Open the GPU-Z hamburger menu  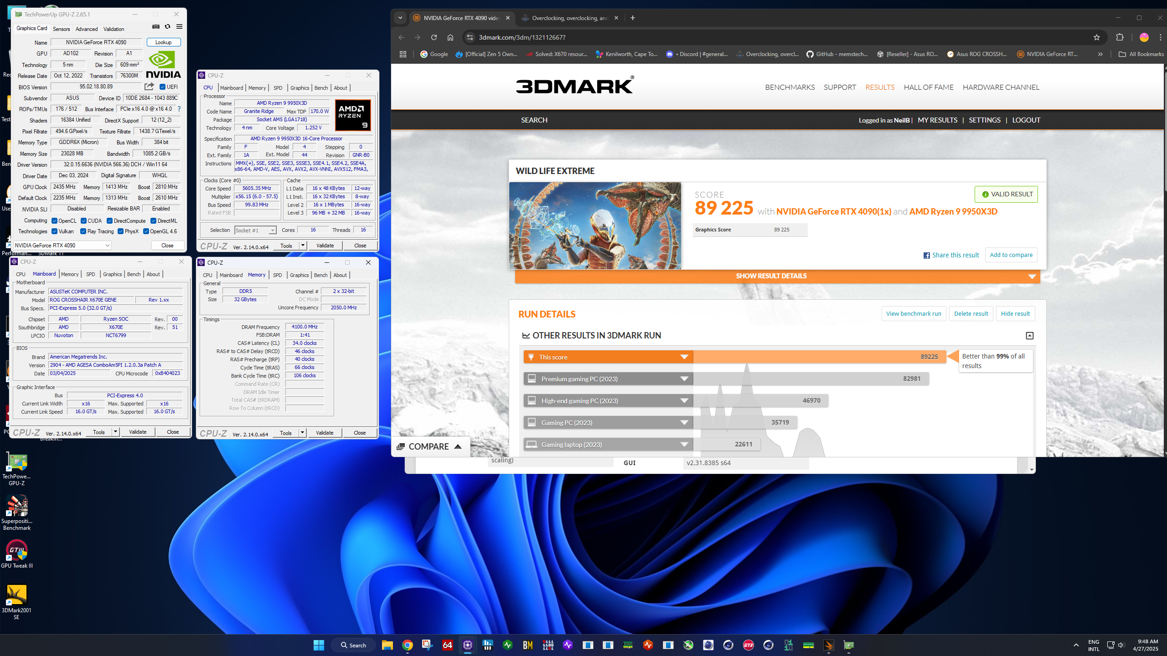point(179,26)
